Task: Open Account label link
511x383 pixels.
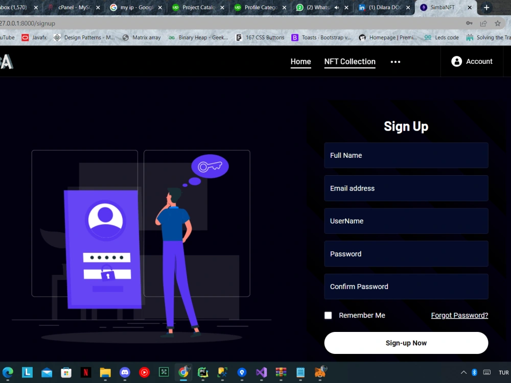Action: coord(479,61)
